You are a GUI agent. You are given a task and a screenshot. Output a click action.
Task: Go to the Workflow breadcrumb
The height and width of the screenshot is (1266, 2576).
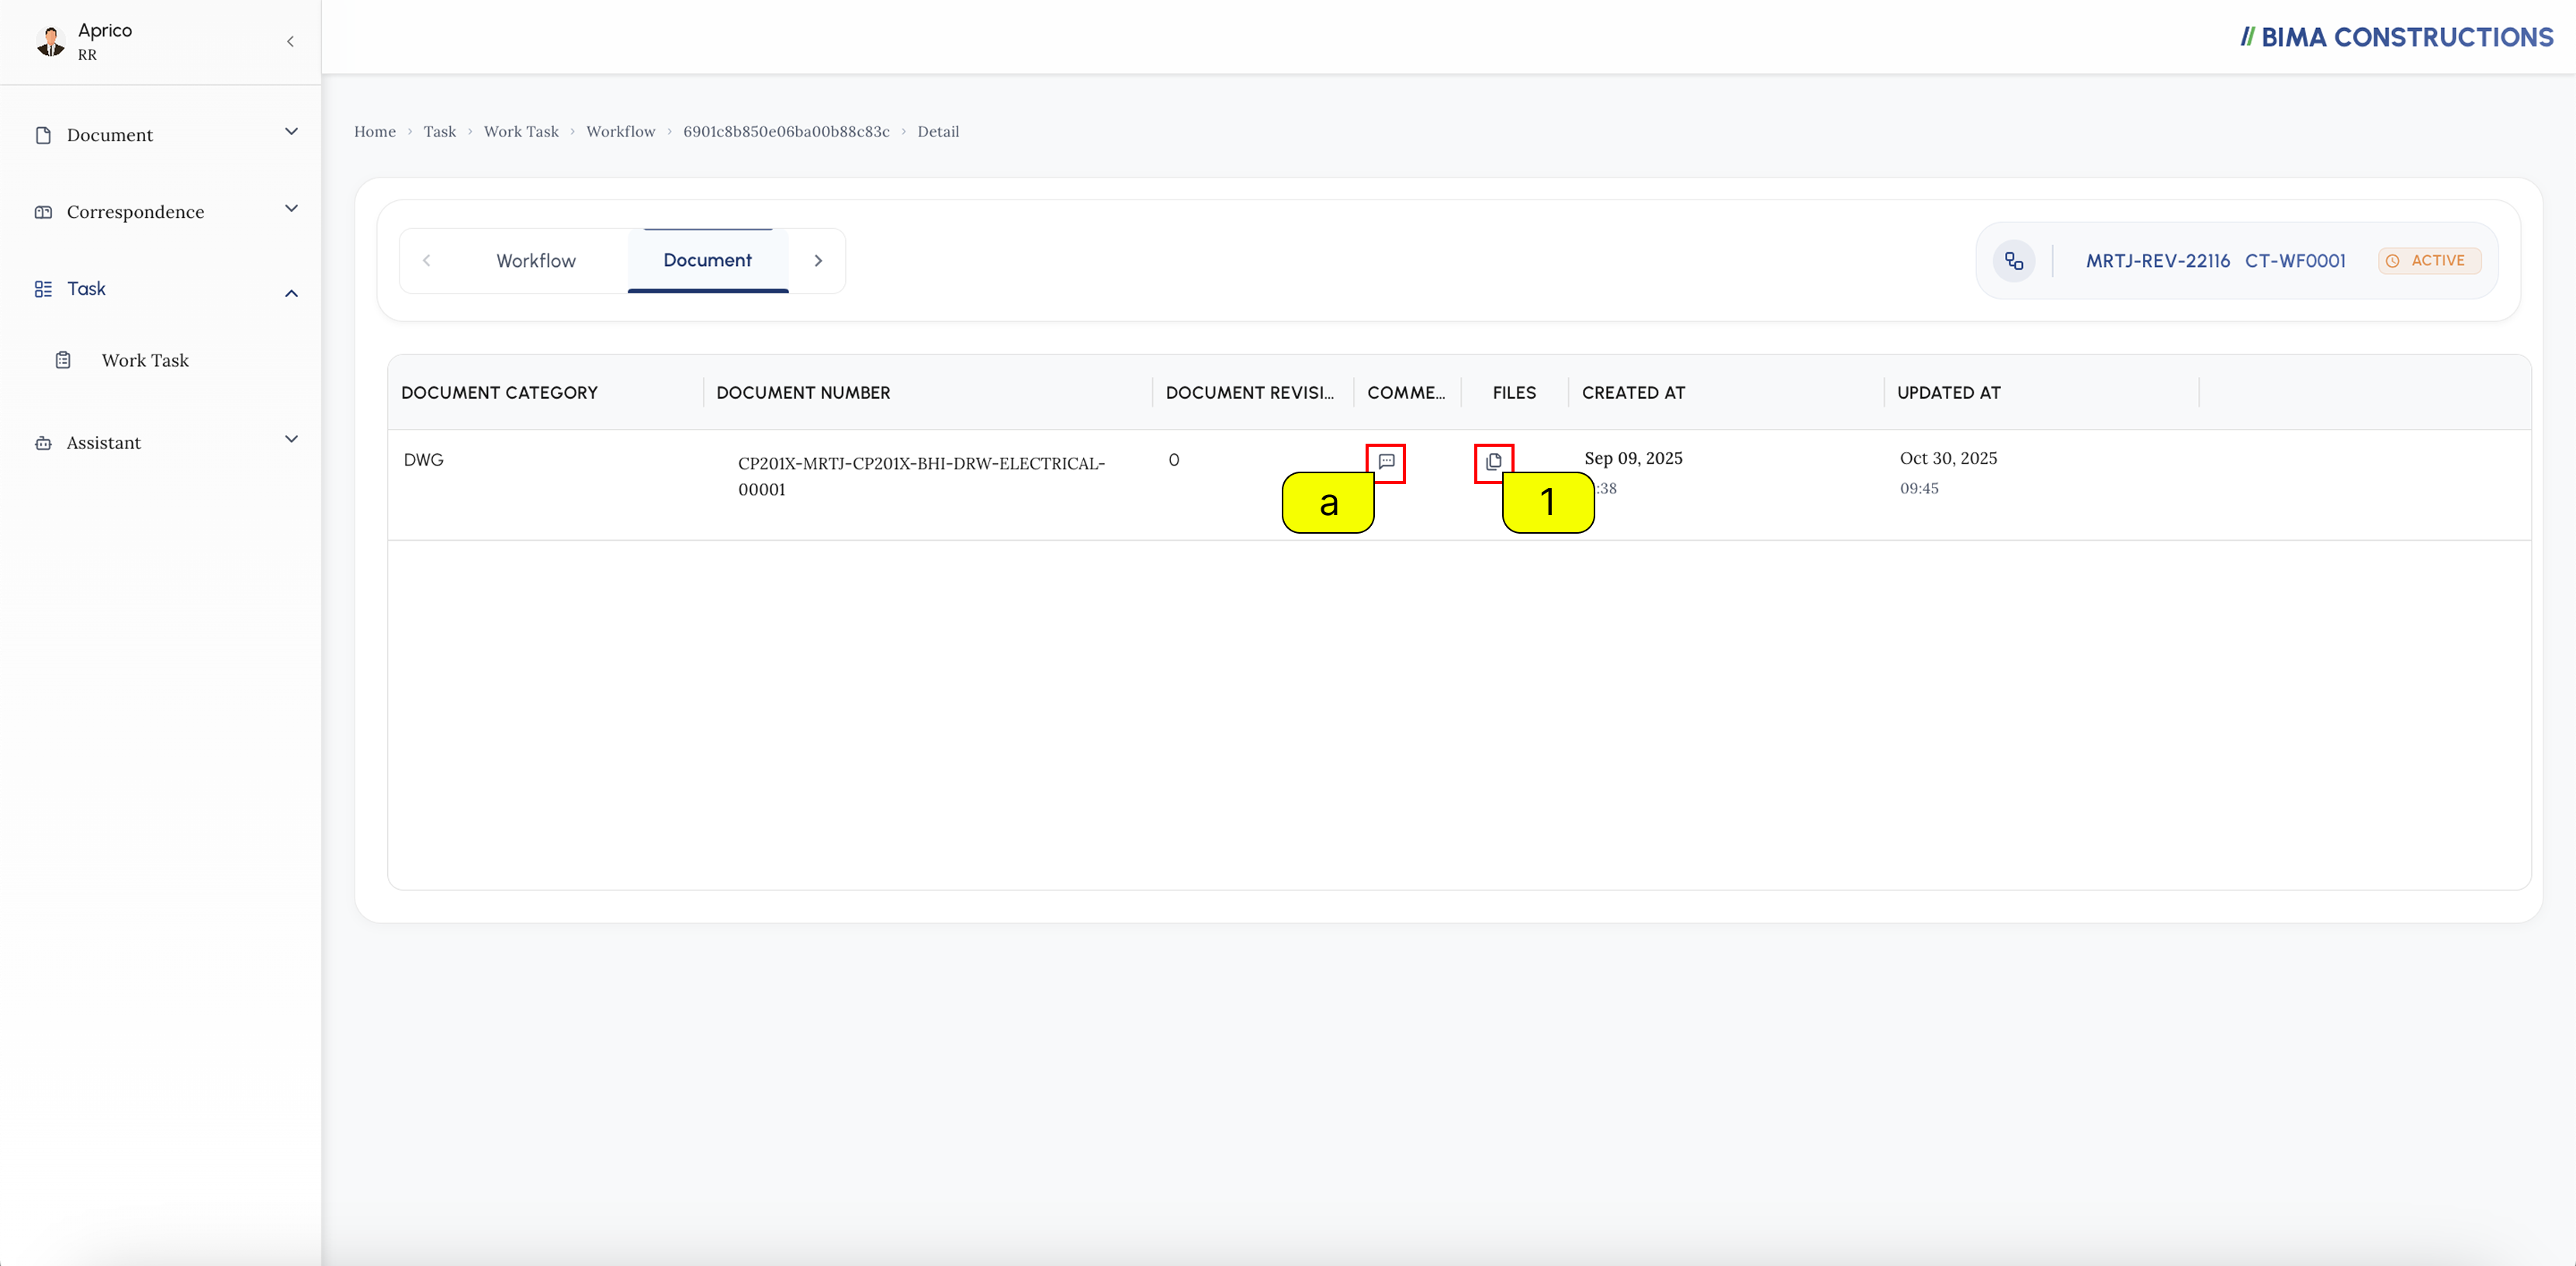620,131
